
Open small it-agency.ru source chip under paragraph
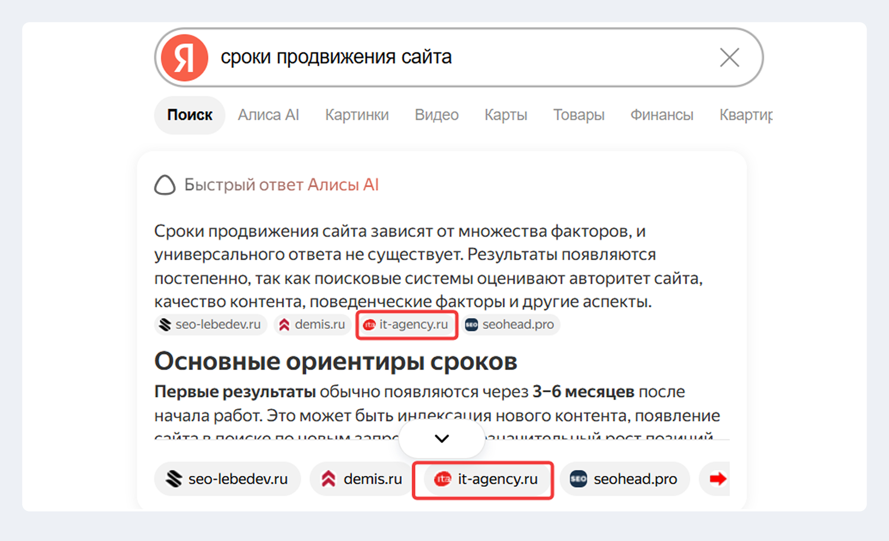(x=406, y=325)
